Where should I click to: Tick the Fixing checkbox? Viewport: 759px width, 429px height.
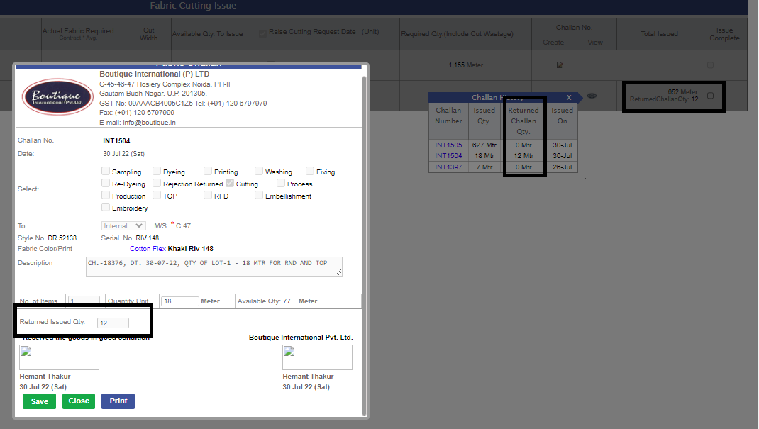coord(310,171)
